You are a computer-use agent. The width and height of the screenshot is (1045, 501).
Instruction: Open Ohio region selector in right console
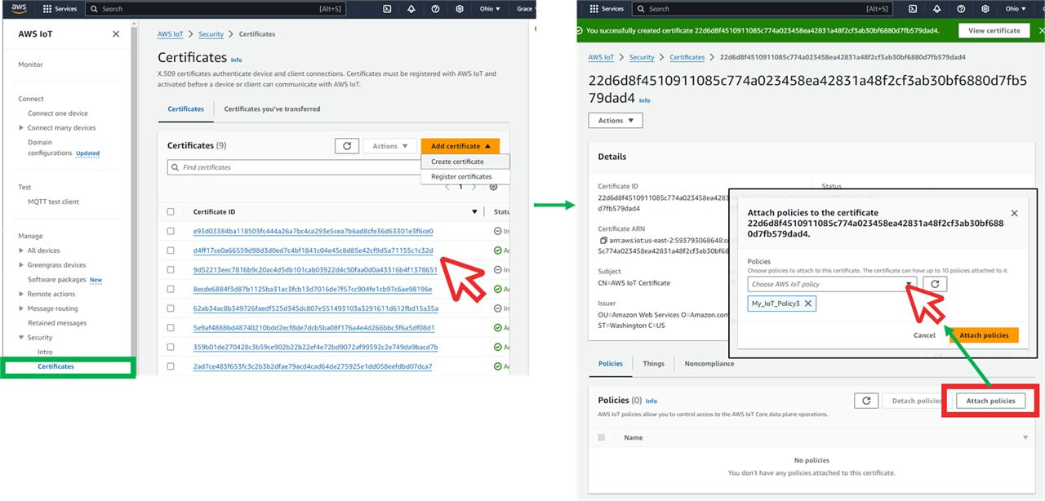point(1016,9)
